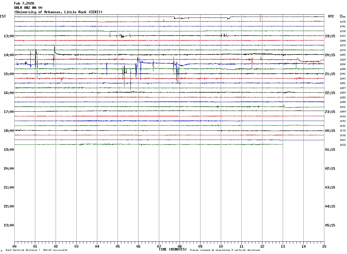This screenshot has width=347, height=254.
Task: Click the '21:15' UTC time label
Action: click(x=330, y=74)
